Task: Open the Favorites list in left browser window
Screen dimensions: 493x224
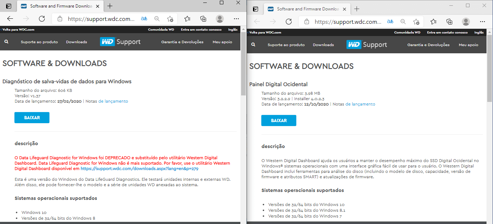Action: pos(187,19)
